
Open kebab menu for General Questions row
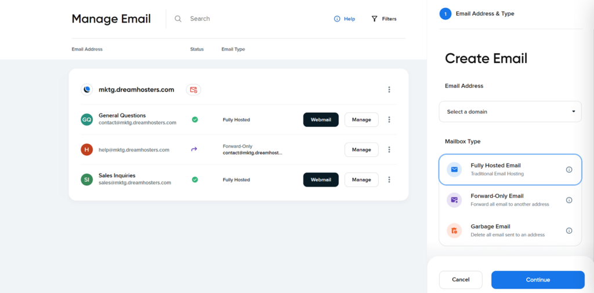[389, 119]
